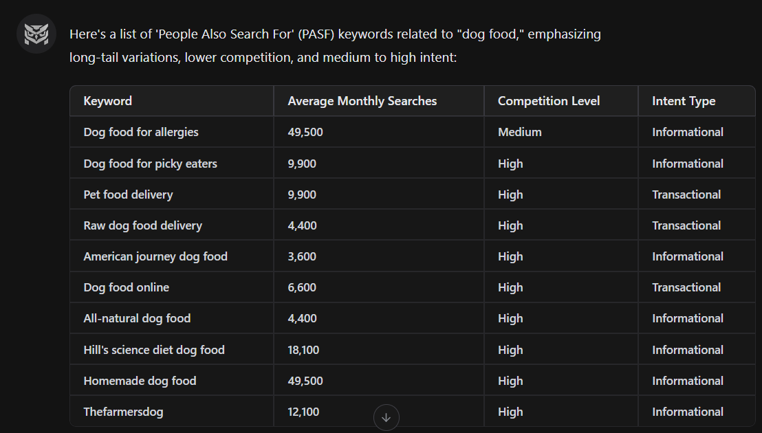Click the owl assistant avatar icon
Viewport: 762px width, 433px height.
(36, 34)
